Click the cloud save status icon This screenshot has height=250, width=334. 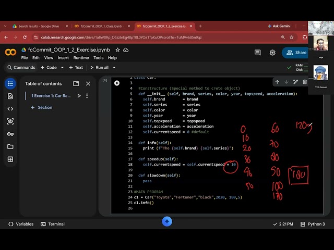click(x=126, y=50)
